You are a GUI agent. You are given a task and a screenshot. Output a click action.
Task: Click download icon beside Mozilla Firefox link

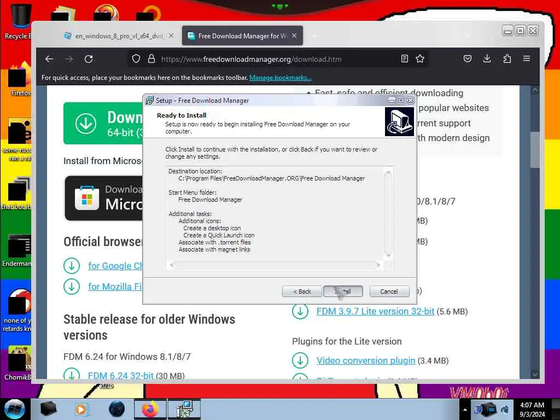point(72,287)
